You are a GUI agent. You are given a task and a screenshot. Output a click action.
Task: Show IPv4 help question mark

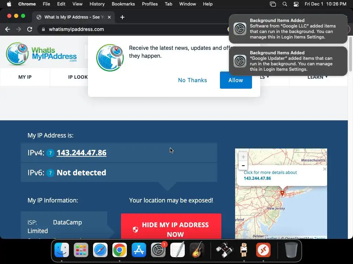50,153
